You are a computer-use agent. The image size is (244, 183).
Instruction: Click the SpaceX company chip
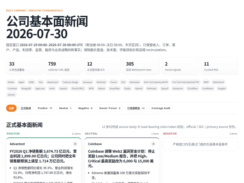pos(165,89)
